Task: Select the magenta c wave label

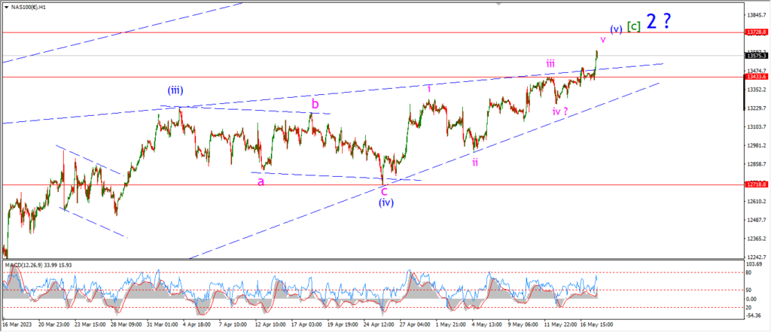Action: click(x=384, y=190)
